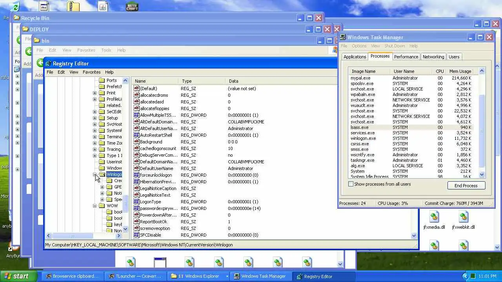
Task: Expand the Tracing registry key
Action: tap(95, 149)
